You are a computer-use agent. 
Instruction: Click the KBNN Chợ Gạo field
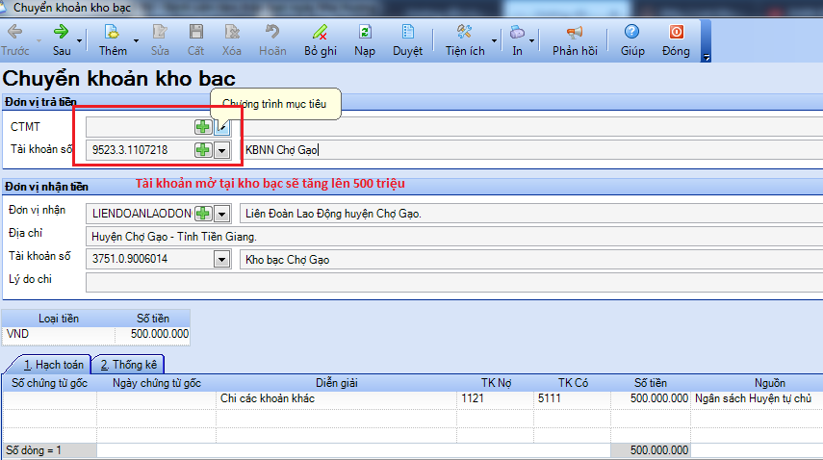pyautogui.click(x=531, y=150)
